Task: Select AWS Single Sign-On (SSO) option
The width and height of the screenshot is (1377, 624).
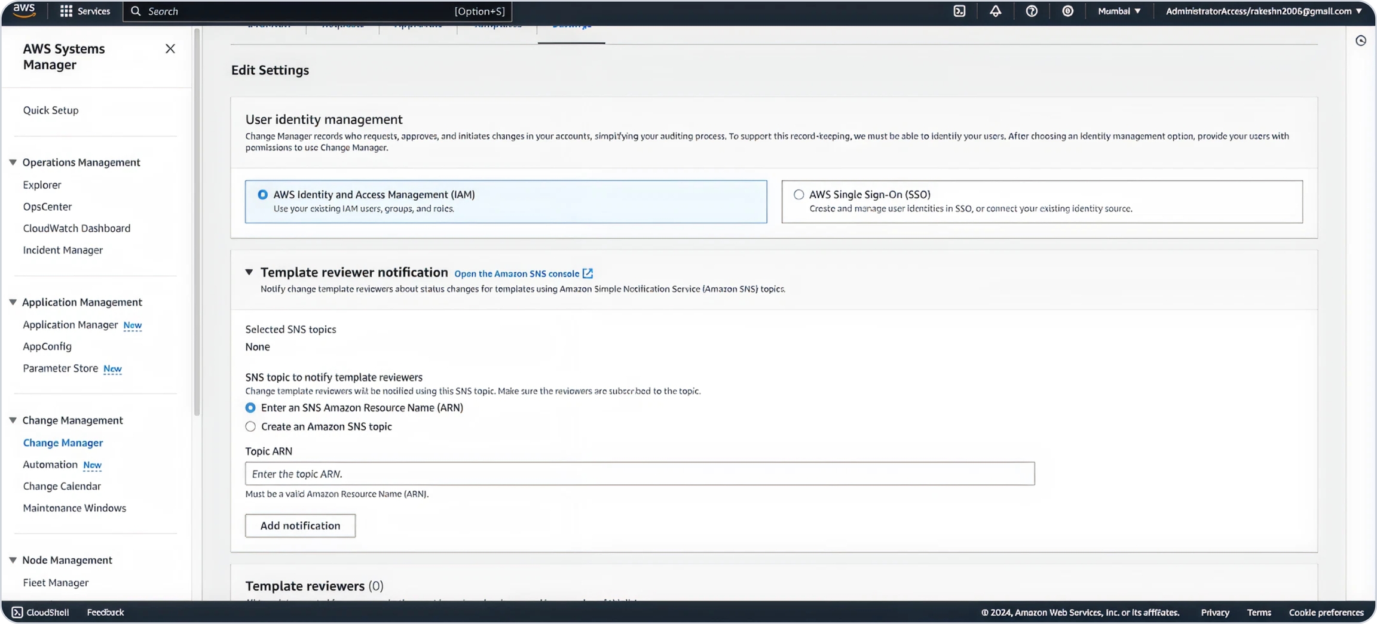Action: (x=798, y=195)
